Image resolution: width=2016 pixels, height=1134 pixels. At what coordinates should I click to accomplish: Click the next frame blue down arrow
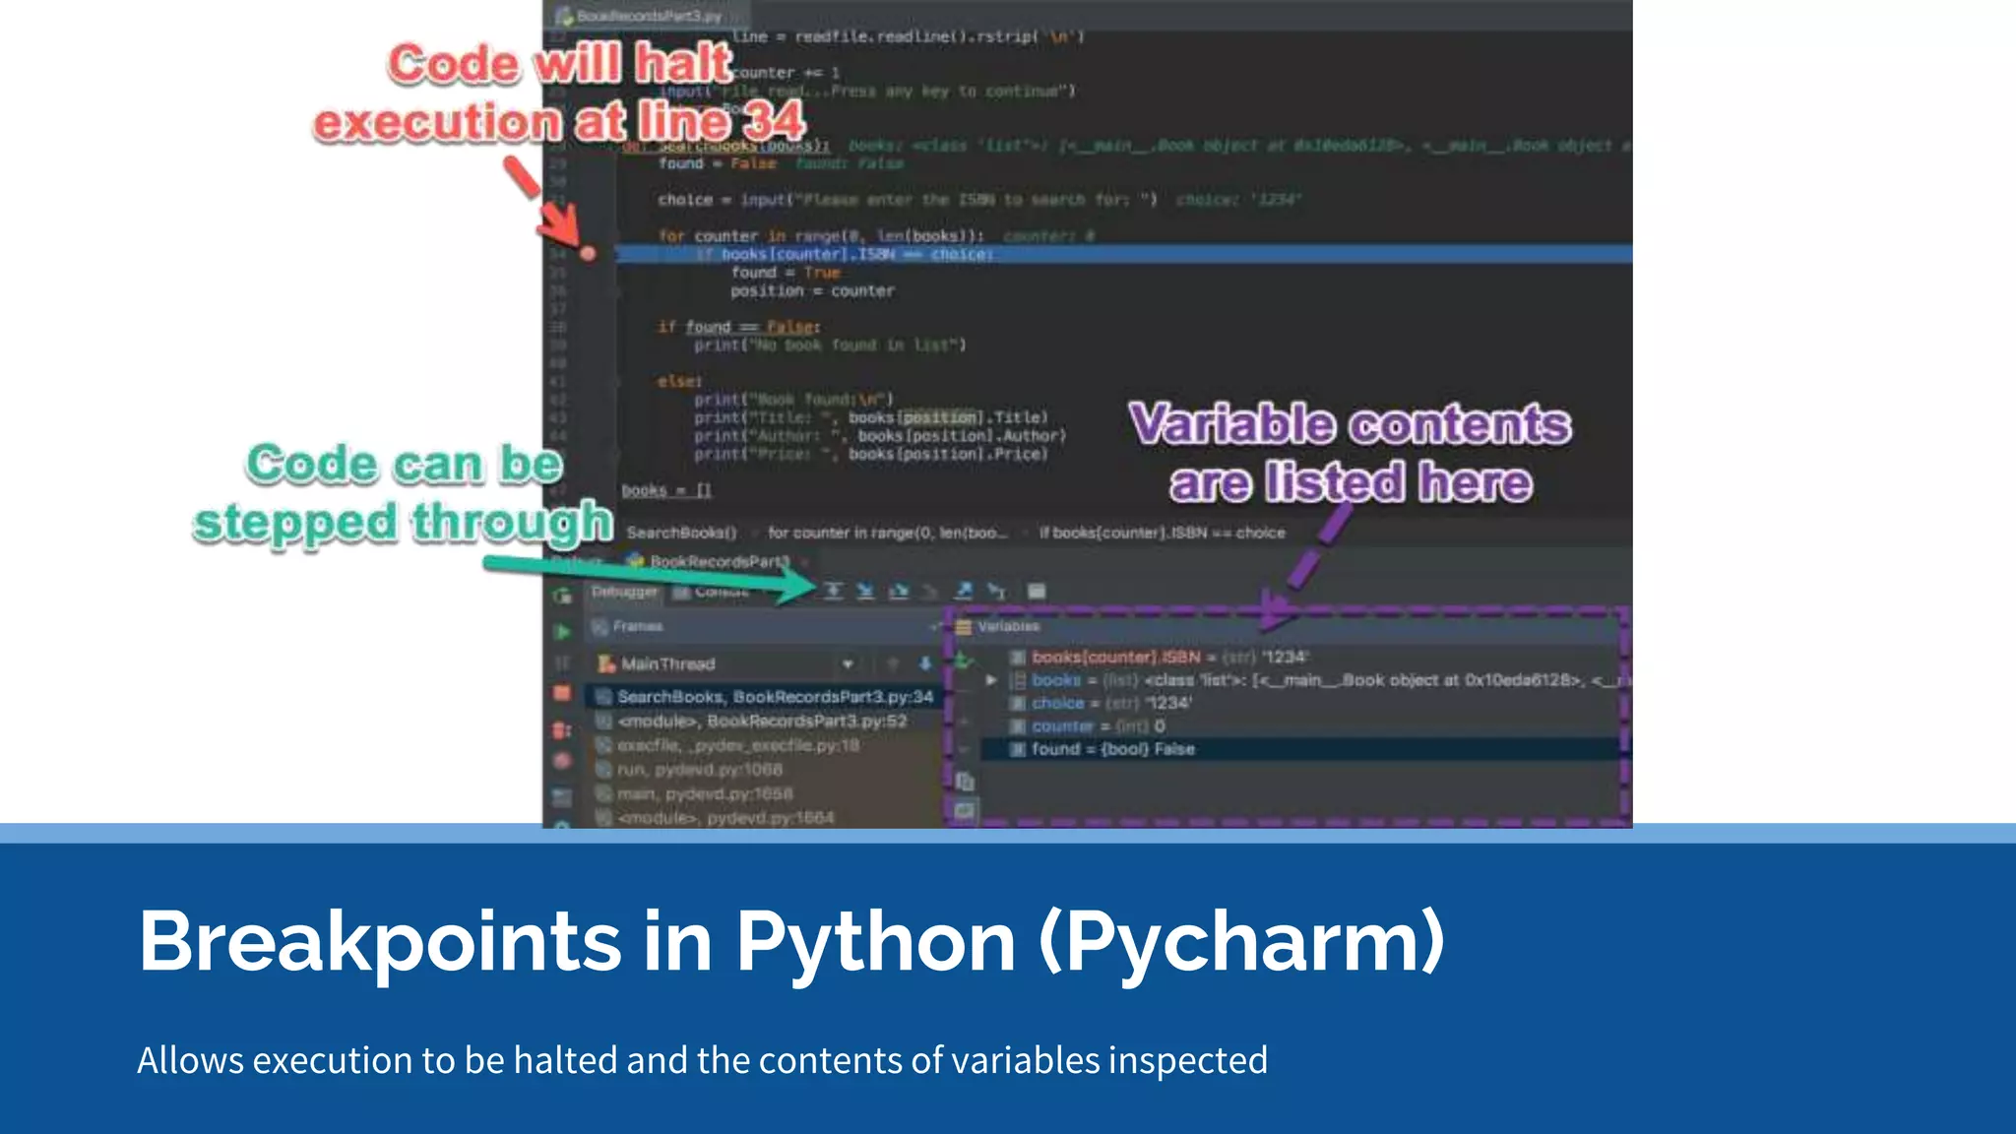[x=925, y=663]
